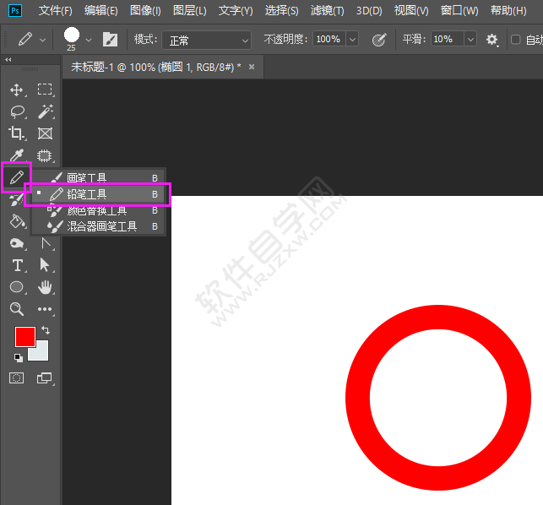Click the smoothing 10% field
This screenshot has width=543, height=505.
point(448,39)
